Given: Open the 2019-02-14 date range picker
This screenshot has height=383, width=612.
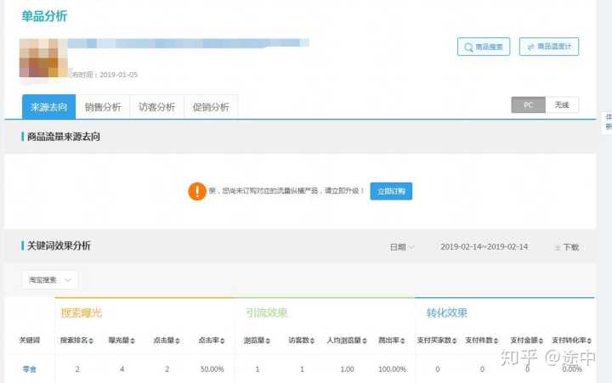Looking at the screenshot, I should point(484,247).
